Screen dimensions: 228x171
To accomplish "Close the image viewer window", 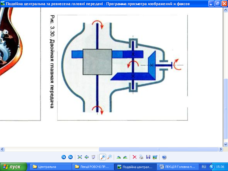I will [x=224, y=3].
